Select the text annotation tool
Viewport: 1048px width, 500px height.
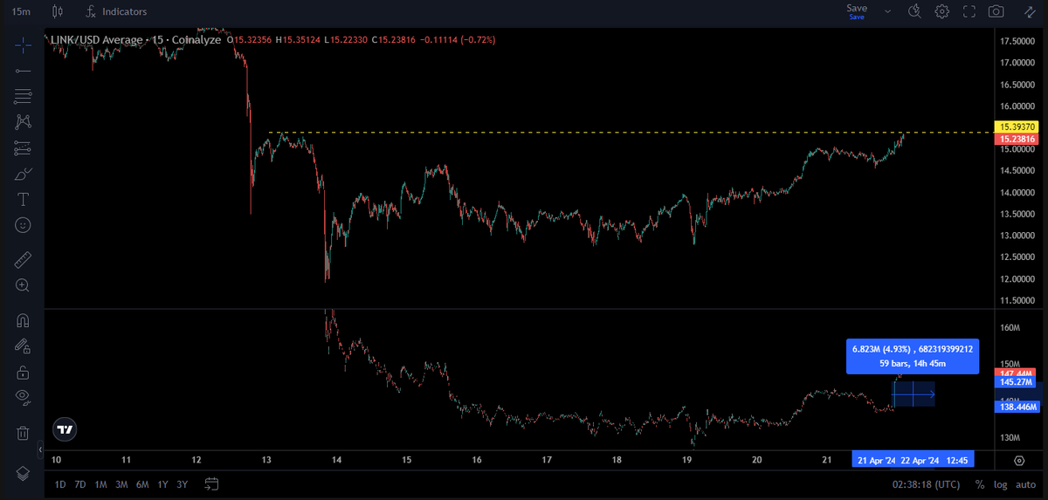(x=23, y=199)
